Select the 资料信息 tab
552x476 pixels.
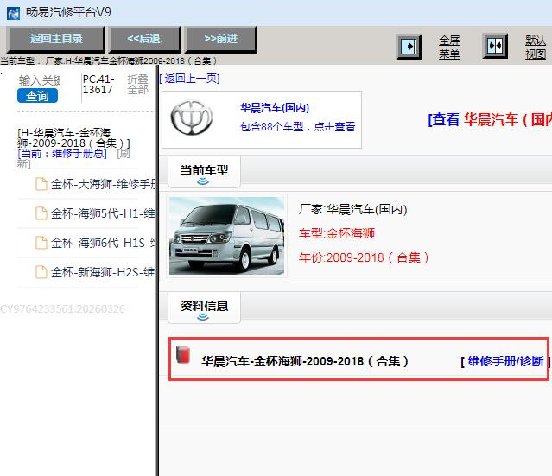[204, 308]
